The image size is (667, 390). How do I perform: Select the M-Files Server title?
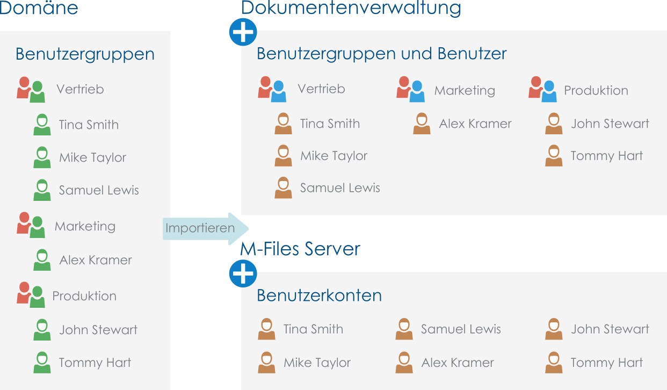pos(300,249)
